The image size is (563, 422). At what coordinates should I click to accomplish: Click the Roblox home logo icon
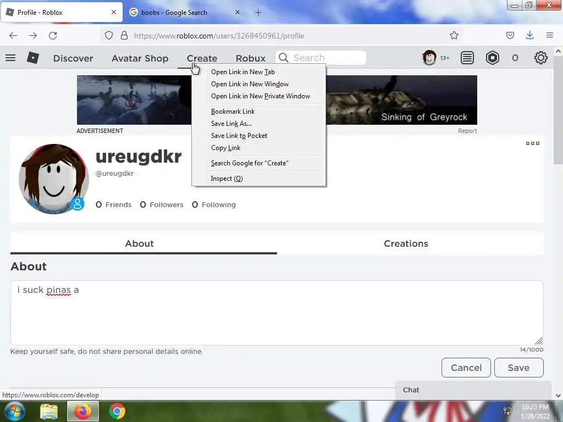coord(32,58)
